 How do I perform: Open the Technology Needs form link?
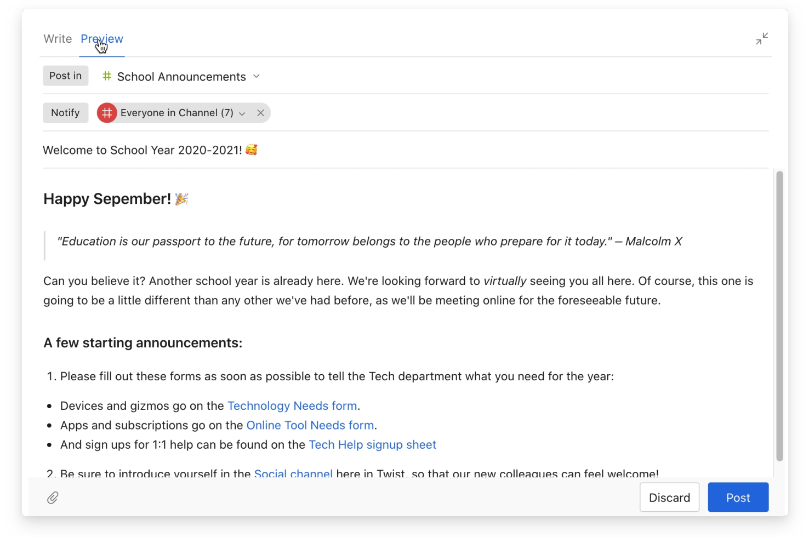(x=292, y=406)
